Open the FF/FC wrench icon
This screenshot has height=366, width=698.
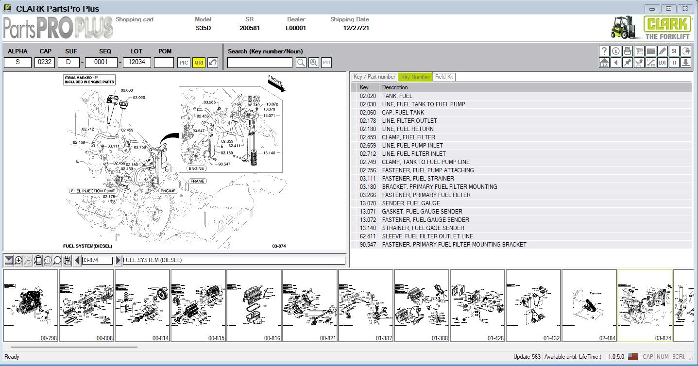(x=650, y=63)
